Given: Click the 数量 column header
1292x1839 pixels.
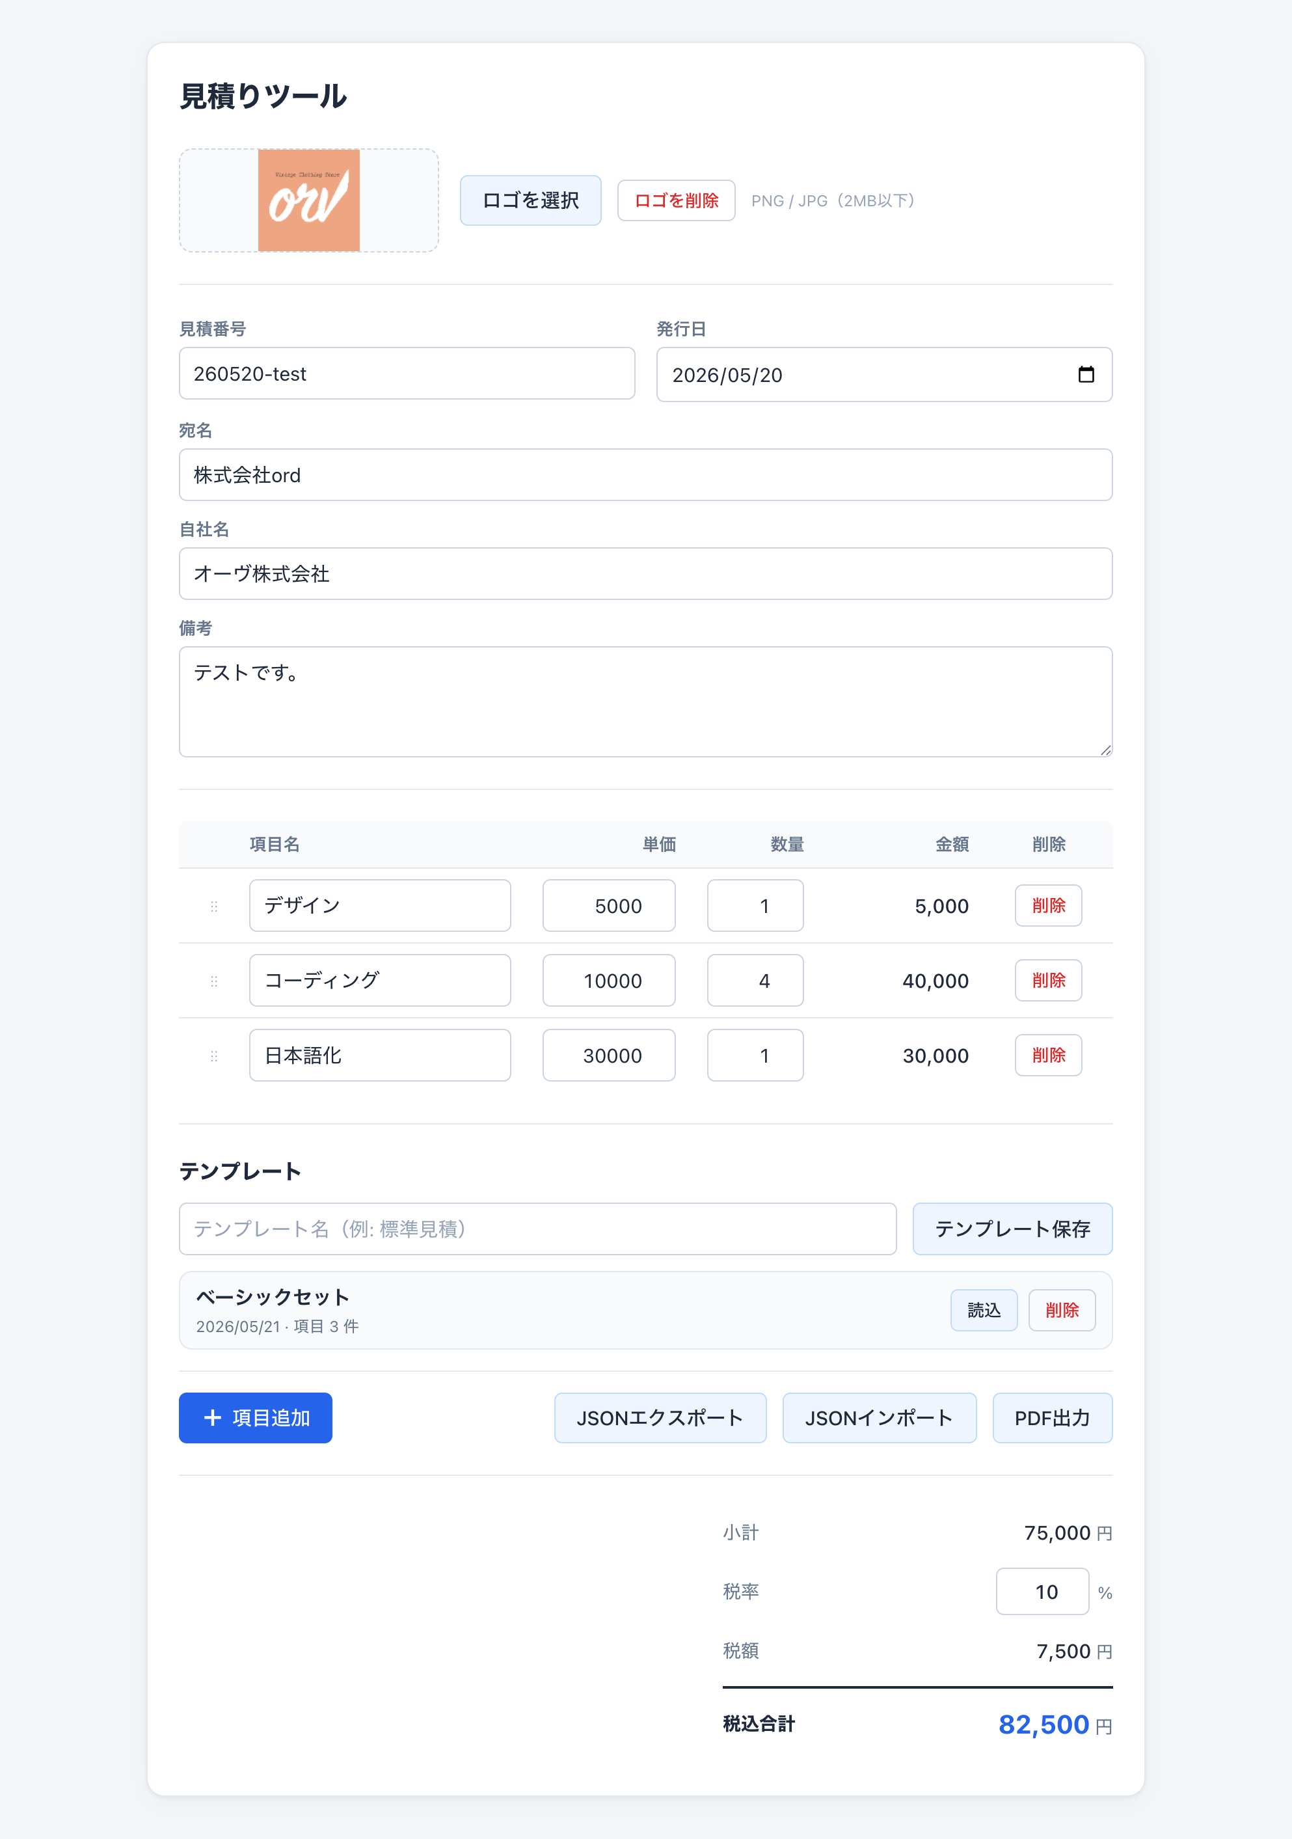Looking at the screenshot, I should (x=787, y=844).
